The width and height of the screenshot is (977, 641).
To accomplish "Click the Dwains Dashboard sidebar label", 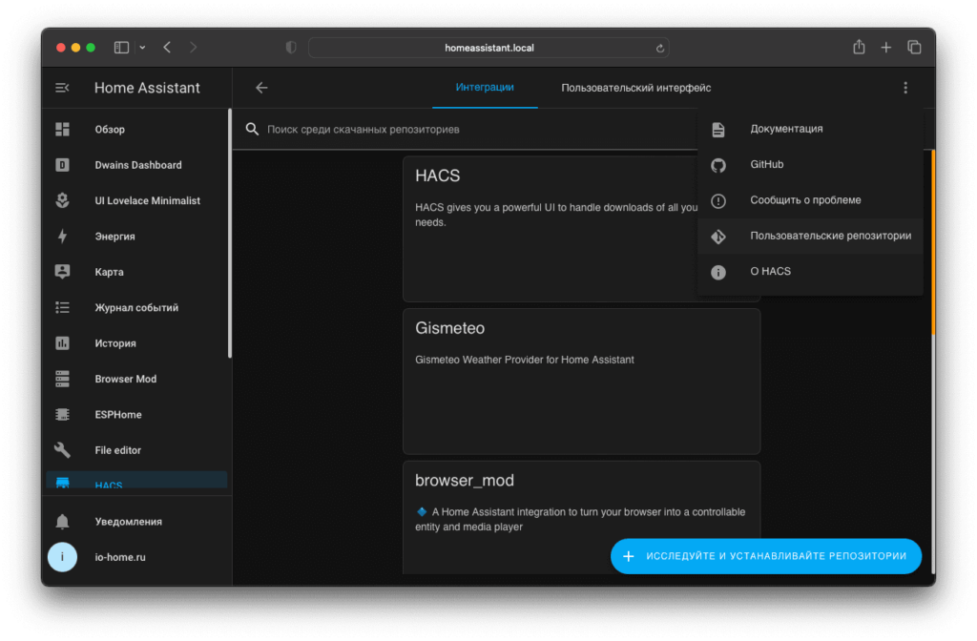I will [138, 165].
